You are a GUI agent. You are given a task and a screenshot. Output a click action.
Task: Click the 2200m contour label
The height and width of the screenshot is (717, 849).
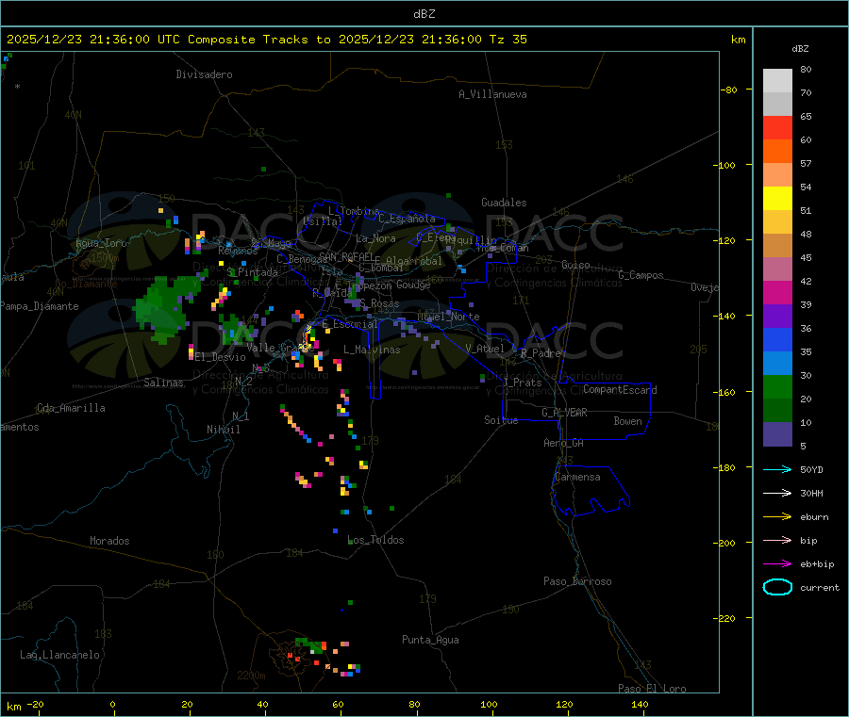[251, 676]
